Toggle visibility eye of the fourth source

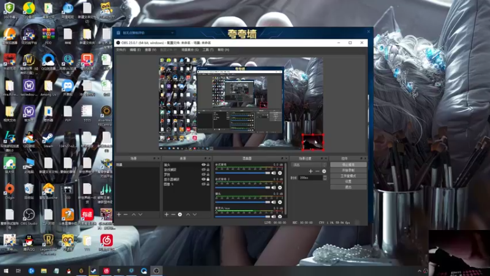(203, 179)
